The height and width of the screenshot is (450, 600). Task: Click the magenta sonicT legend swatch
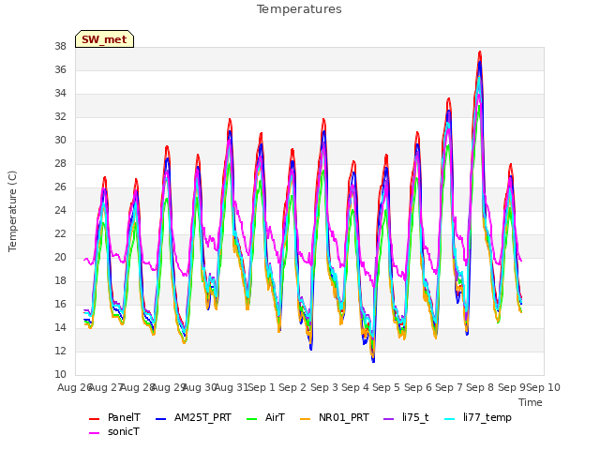tap(94, 433)
